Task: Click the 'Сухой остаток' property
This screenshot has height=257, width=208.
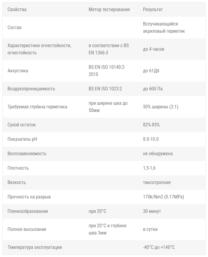Action: [x=22, y=125]
